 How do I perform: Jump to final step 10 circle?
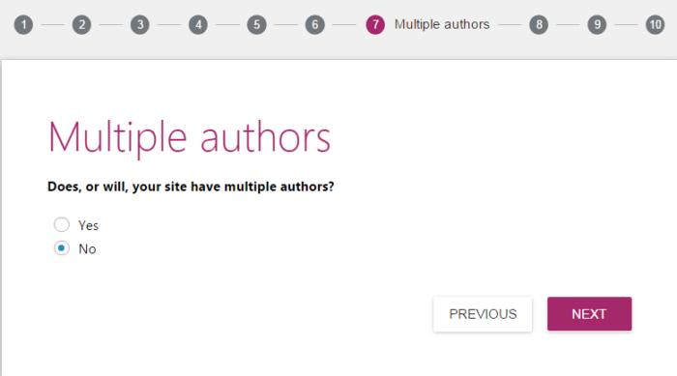(x=656, y=24)
